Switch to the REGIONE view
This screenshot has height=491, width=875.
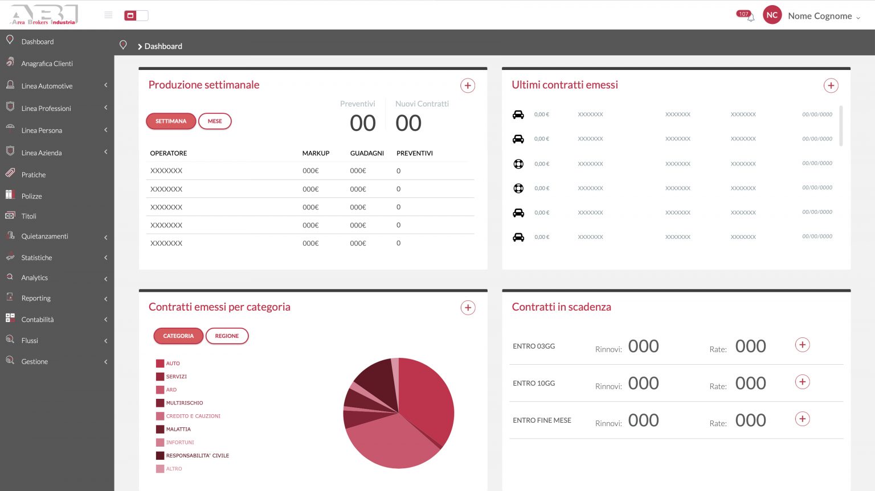point(227,336)
